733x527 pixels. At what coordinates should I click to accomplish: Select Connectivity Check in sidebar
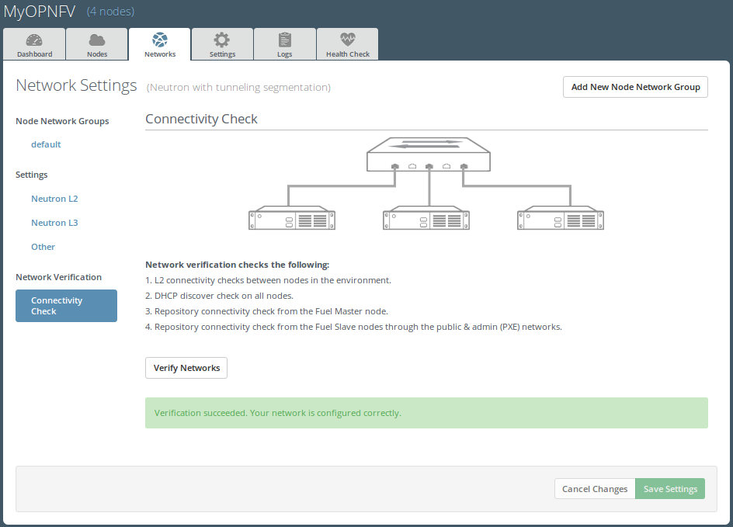(66, 306)
